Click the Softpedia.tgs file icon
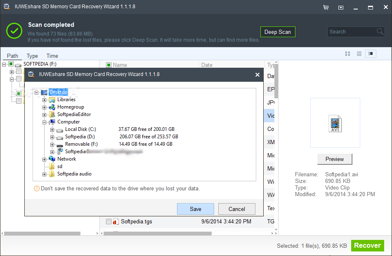This screenshot has height=256, width=392. click(116, 221)
